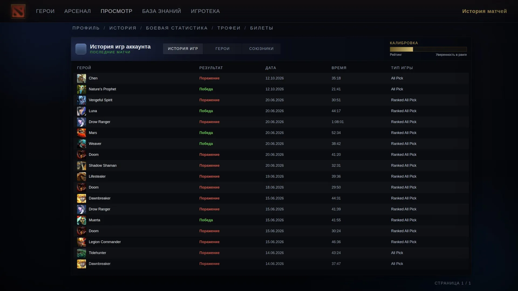Click the 52:34 duration of the Mars match
The width and height of the screenshot is (518, 291).
[x=336, y=133]
